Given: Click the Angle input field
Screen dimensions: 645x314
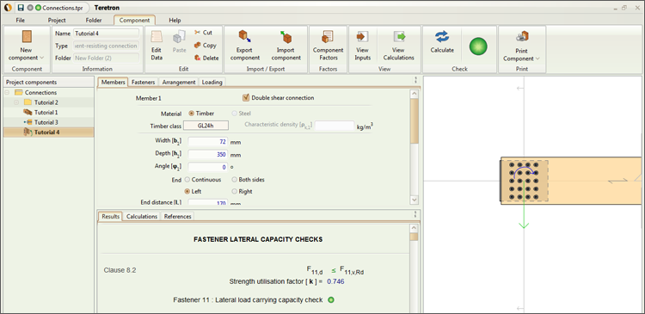Looking at the screenshot, I should [x=208, y=168].
